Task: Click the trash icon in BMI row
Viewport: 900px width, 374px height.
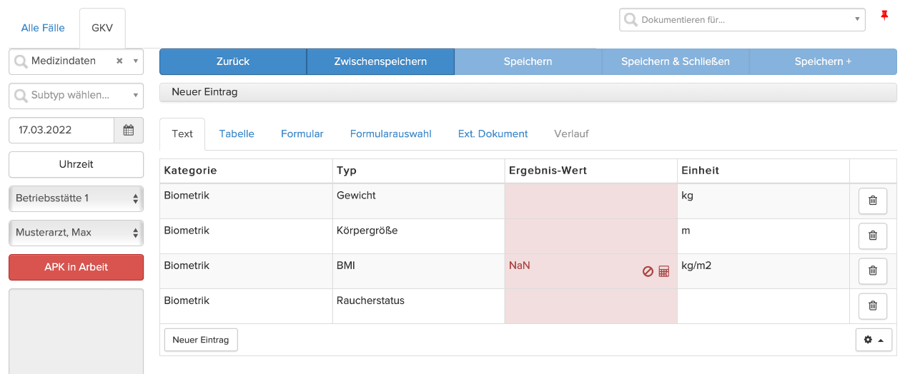Action: (x=872, y=271)
